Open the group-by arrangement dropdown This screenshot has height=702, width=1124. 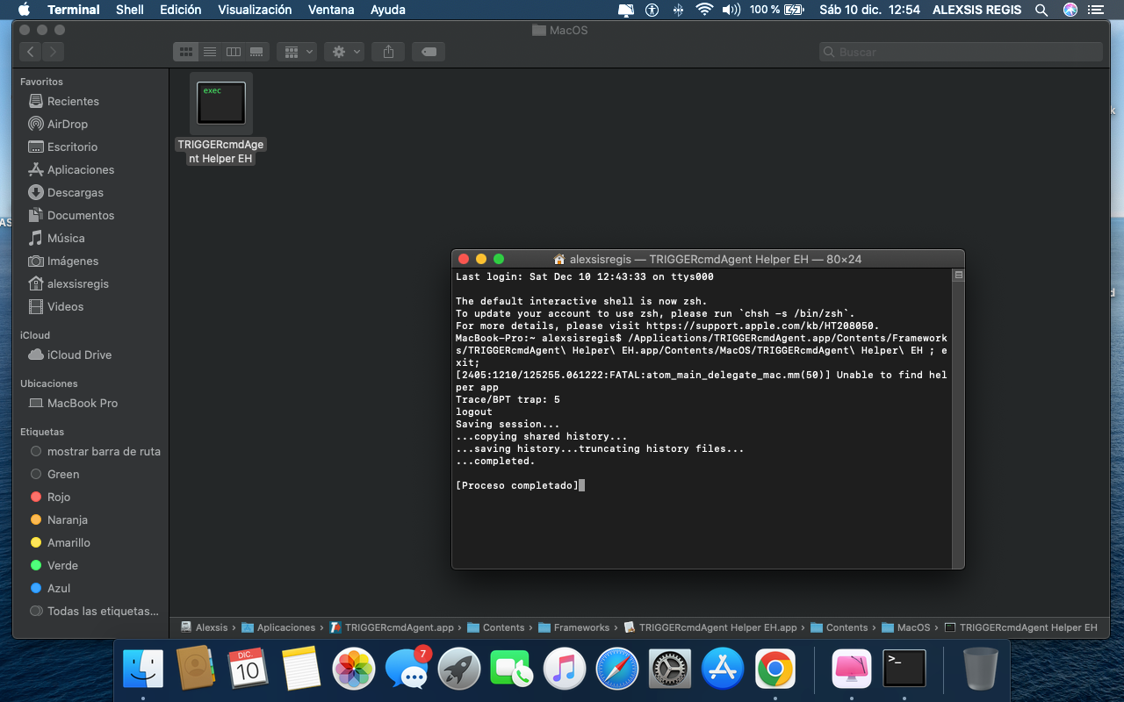tap(296, 52)
